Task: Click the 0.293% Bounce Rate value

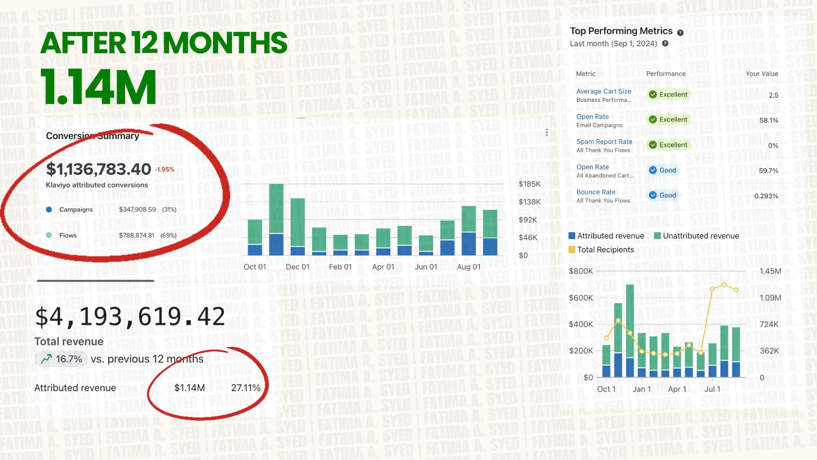Action: pyautogui.click(x=766, y=196)
